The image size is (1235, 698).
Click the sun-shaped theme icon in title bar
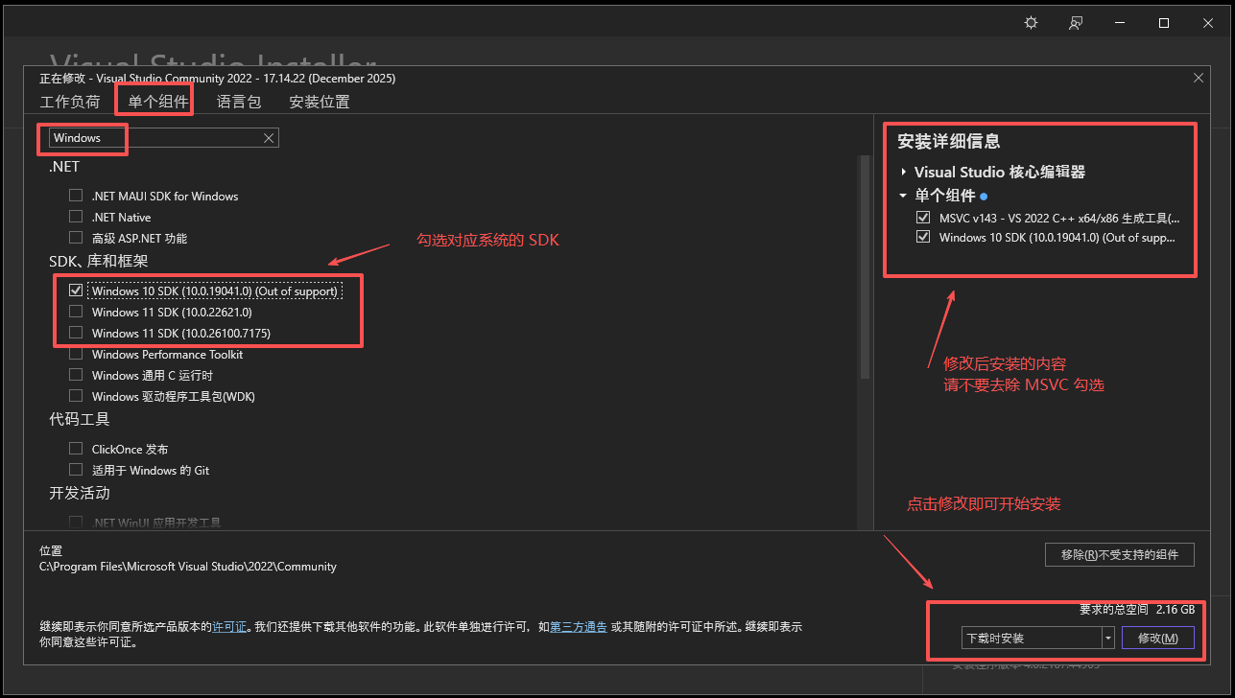[1031, 23]
